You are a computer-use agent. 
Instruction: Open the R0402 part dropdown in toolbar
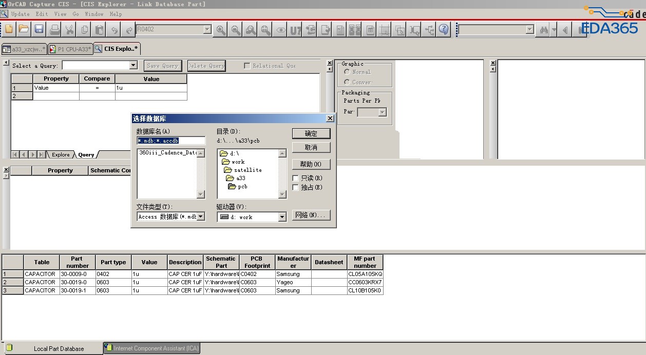(x=207, y=30)
